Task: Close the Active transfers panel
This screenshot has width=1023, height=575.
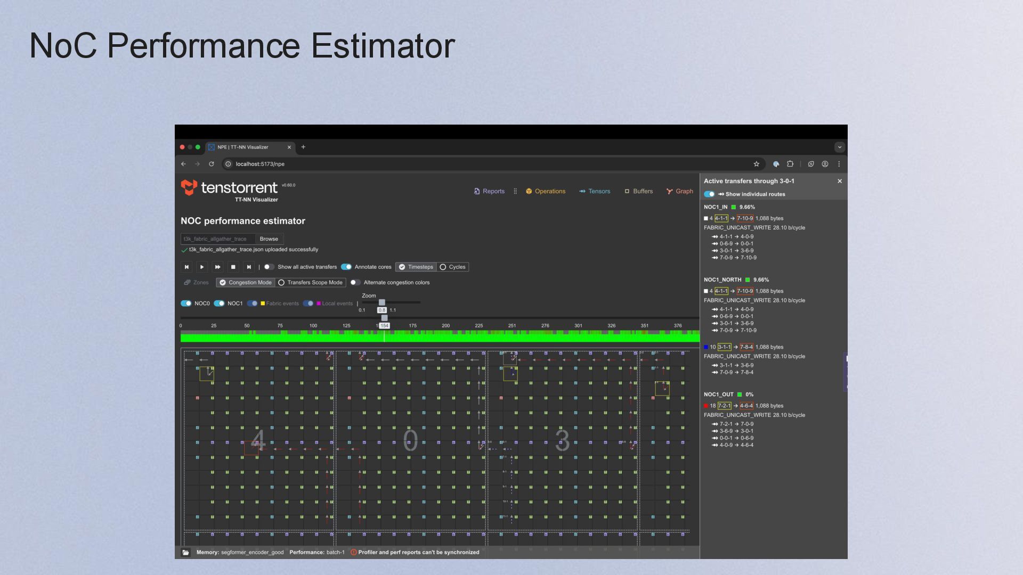Action: [x=840, y=181]
